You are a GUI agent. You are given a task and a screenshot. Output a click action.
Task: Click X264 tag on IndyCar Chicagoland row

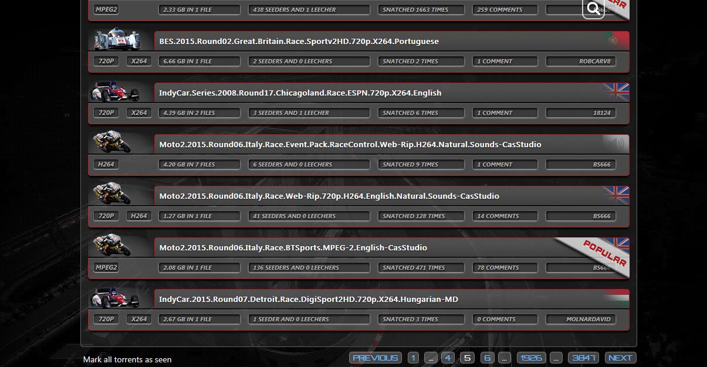[x=139, y=113]
